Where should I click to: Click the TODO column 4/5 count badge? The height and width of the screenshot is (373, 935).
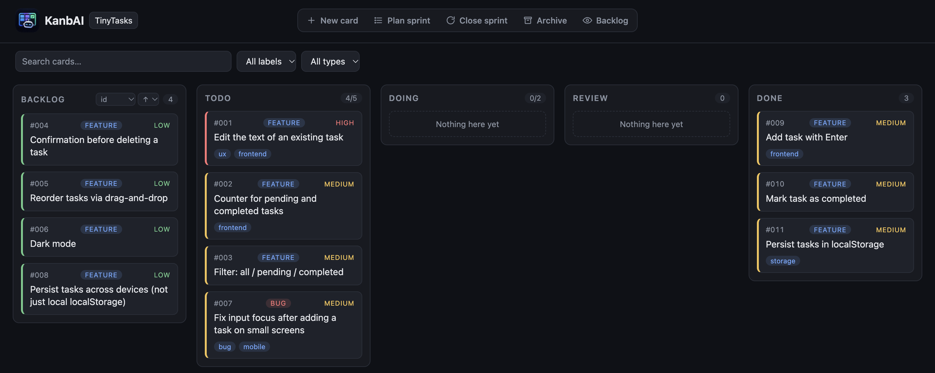(x=351, y=98)
